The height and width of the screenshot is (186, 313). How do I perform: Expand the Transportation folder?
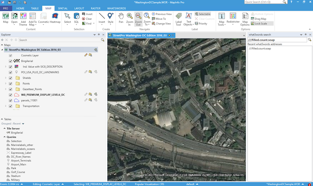[x=6, y=106]
